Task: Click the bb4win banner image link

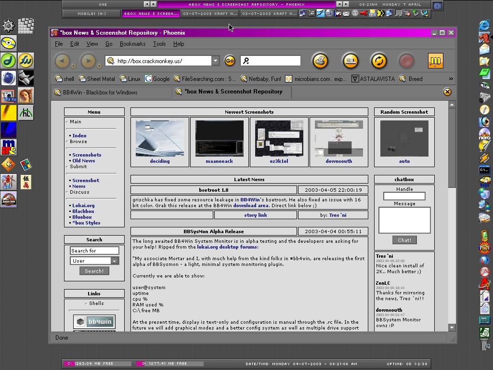Action: click(94, 321)
